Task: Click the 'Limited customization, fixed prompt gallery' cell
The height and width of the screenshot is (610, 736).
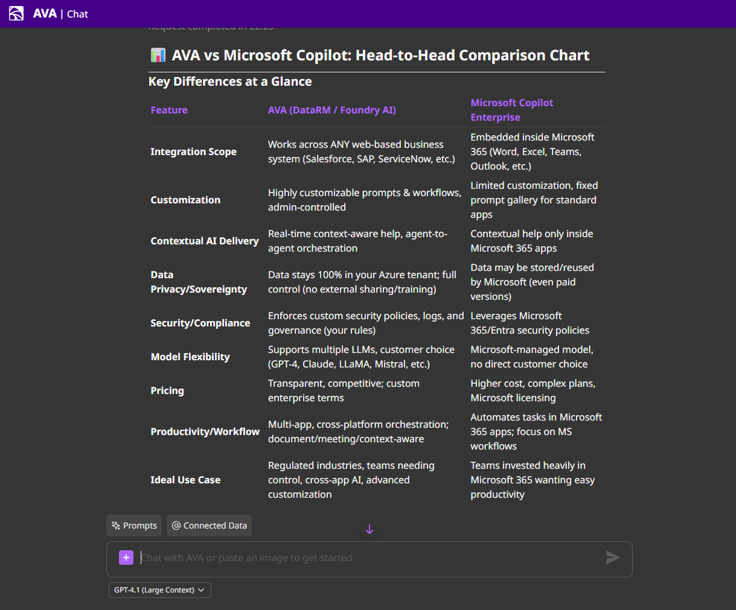Action: click(x=534, y=200)
